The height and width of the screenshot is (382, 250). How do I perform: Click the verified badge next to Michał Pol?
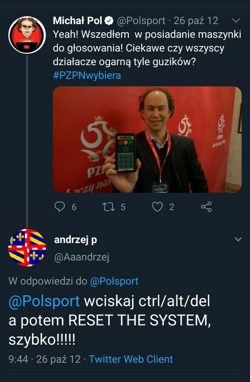pos(109,21)
